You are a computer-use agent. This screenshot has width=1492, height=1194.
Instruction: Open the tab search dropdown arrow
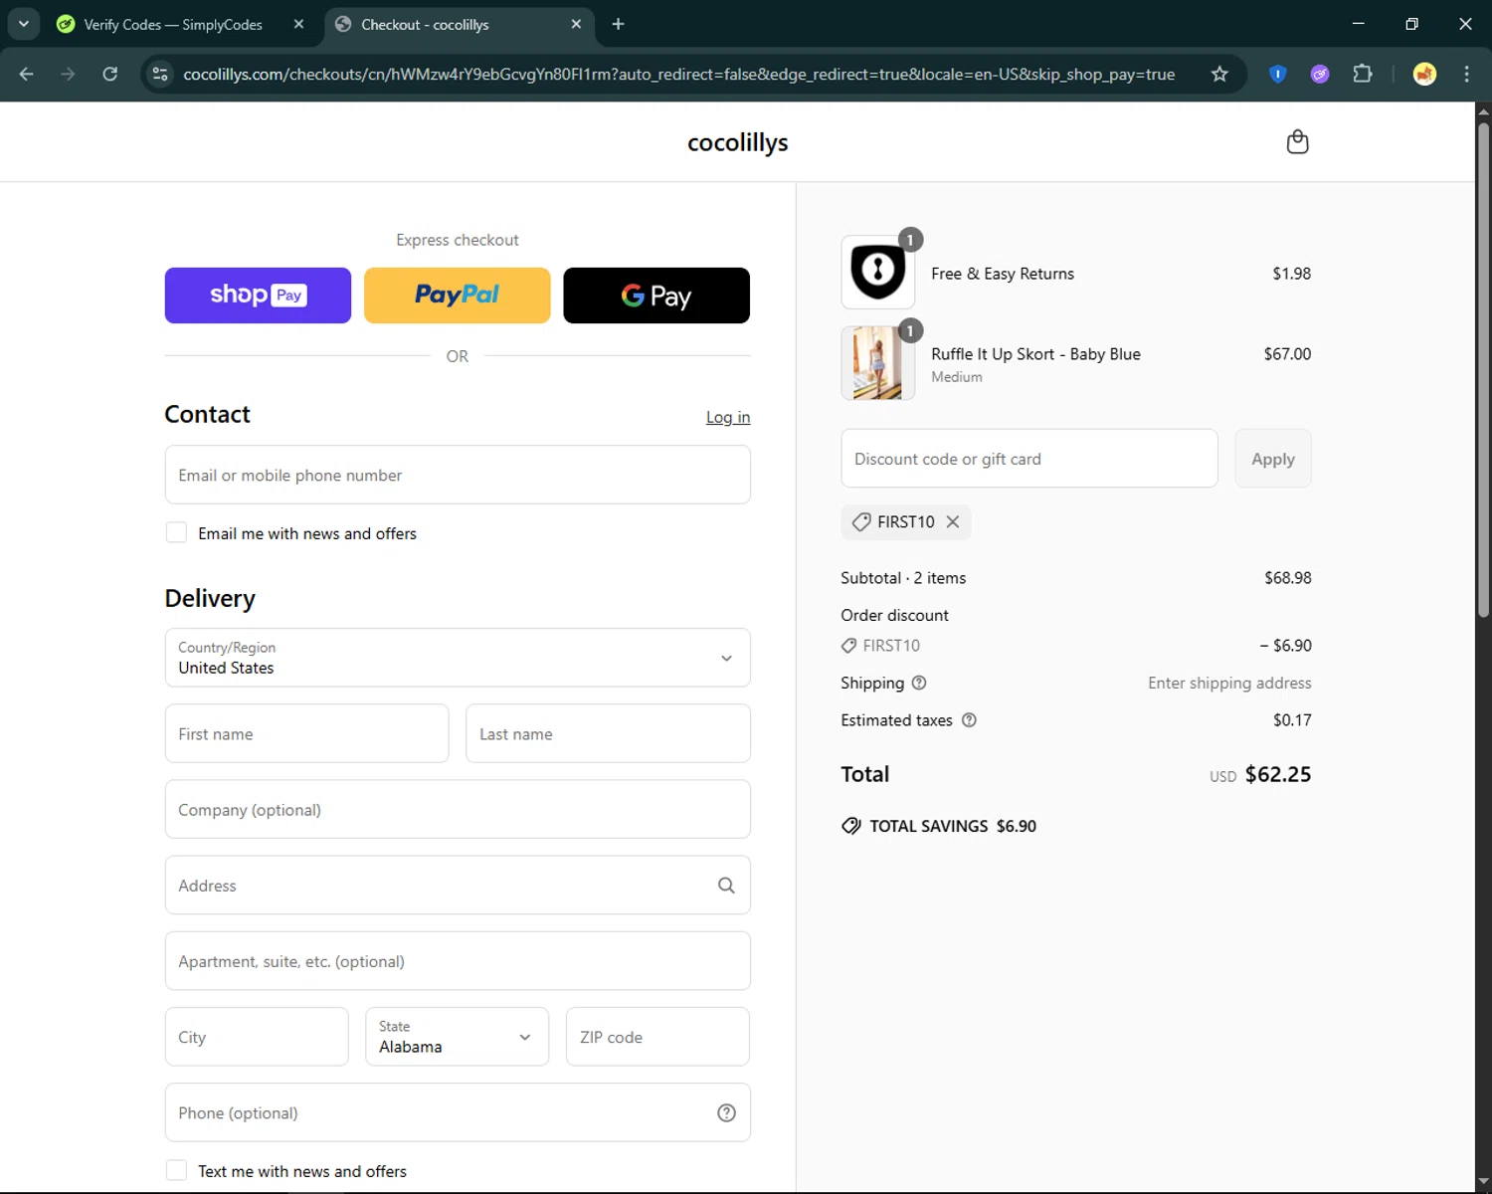(23, 24)
